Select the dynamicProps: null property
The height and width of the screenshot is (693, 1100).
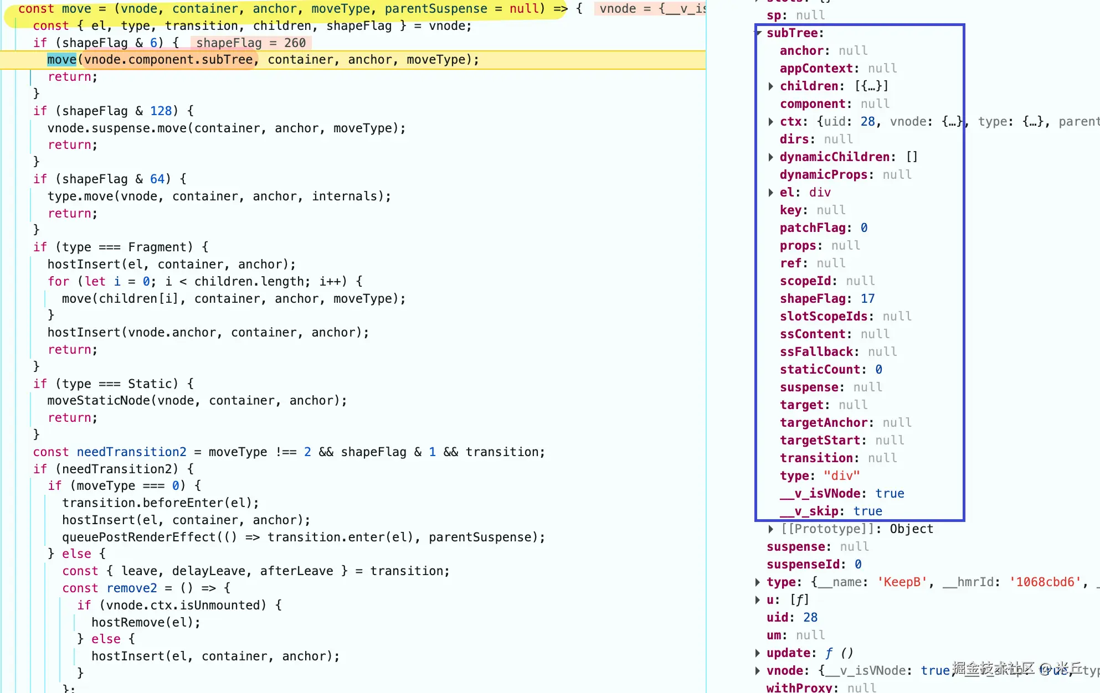coord(845,175)
